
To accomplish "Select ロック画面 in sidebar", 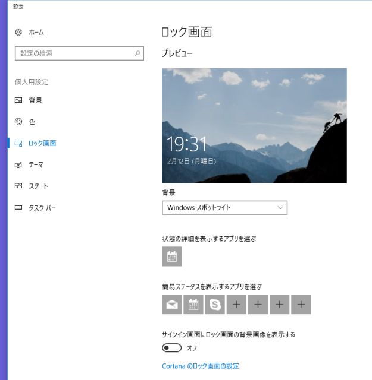I will tap(42, 143).
